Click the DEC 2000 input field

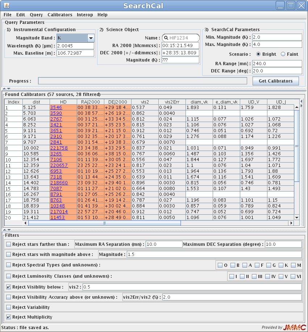(180, 53)
